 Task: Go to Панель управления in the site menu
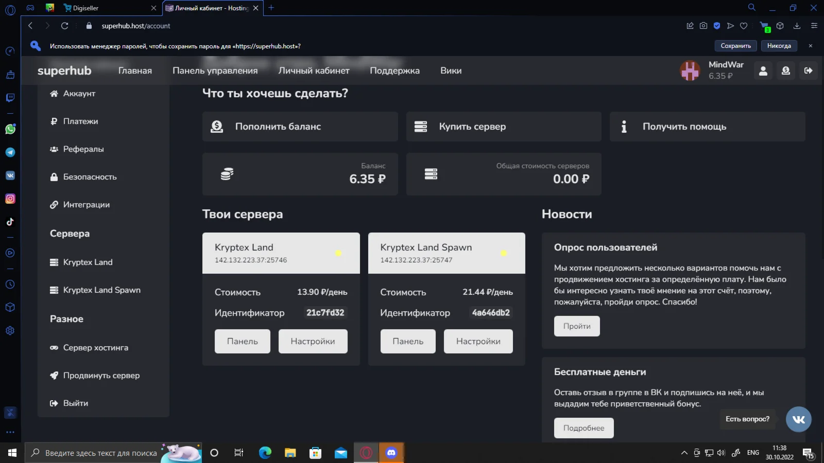click(x=215, y=70)
